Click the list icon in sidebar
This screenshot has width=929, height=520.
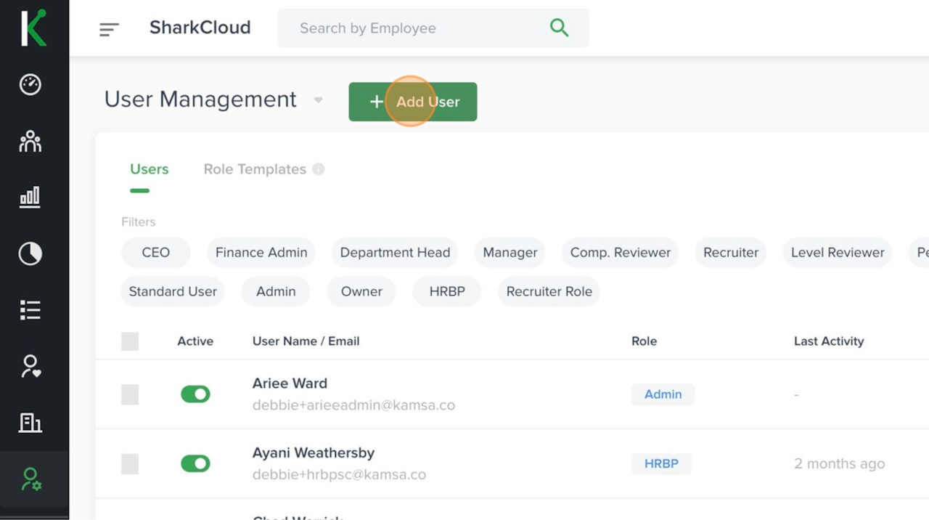pos(30,310)
